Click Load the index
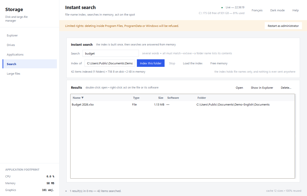Image resolution: width=307 pixels, height=196 pixels. [x=193, y=63]
